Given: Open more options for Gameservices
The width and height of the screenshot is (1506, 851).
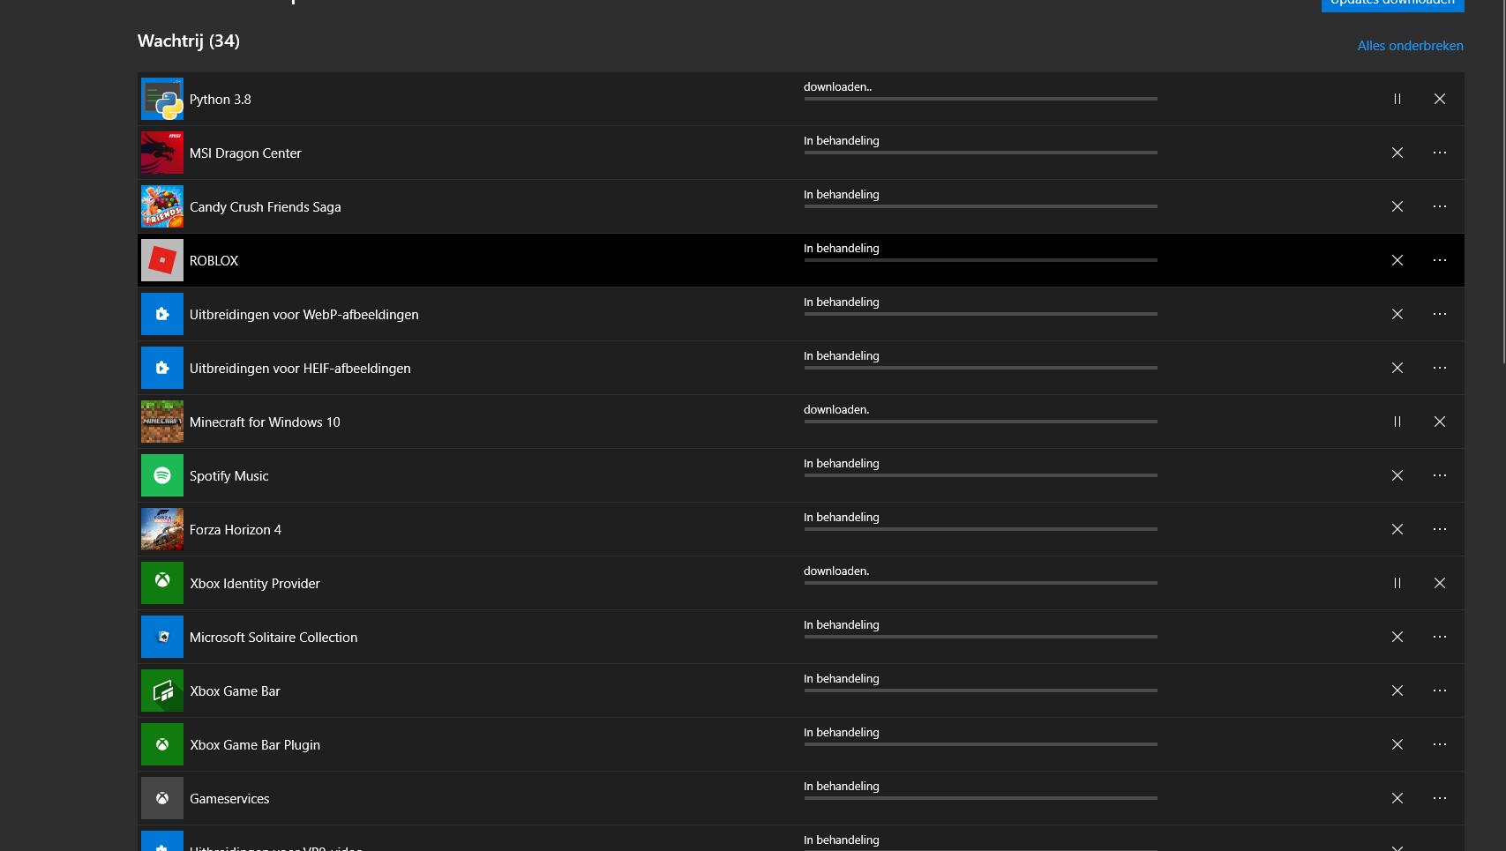Looking at the screenshot, I should click(1440, 798).
